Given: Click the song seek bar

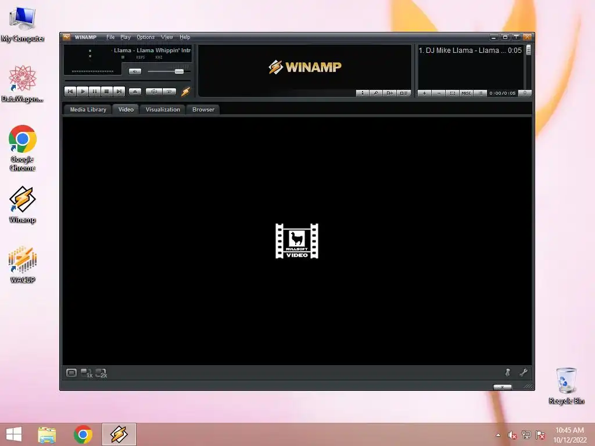Looking at the screenshot, I should pos(127,80).
